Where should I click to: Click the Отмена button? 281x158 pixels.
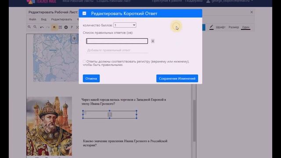pos(91,79)
